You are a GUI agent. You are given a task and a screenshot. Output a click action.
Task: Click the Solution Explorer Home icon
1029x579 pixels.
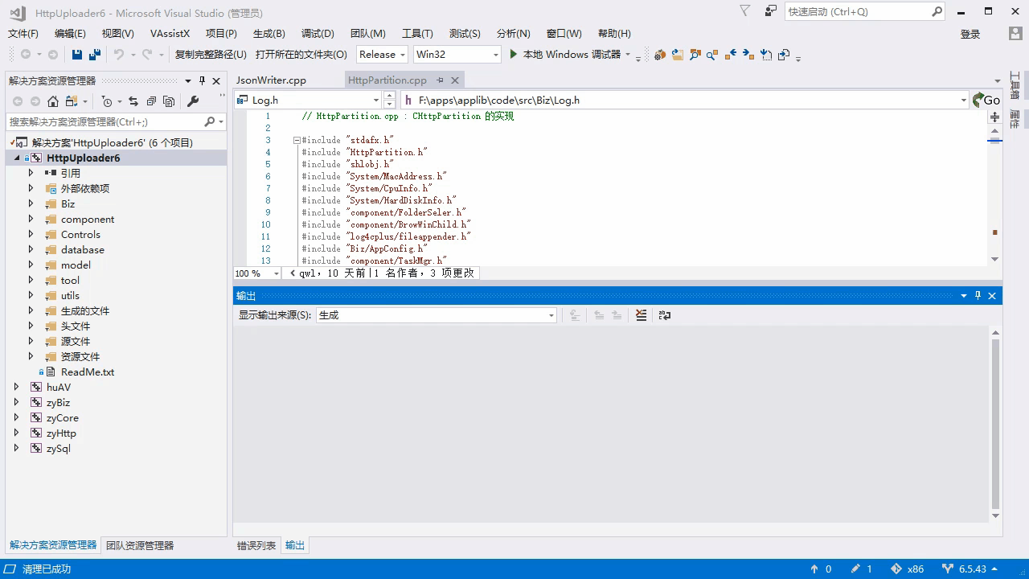pos(53,101)
